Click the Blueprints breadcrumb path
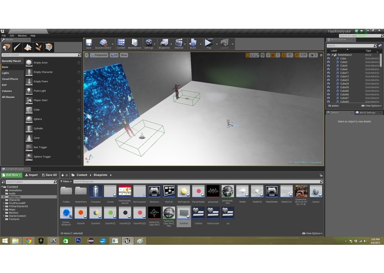This screenshot has width=384, height=273. [101, 175]
